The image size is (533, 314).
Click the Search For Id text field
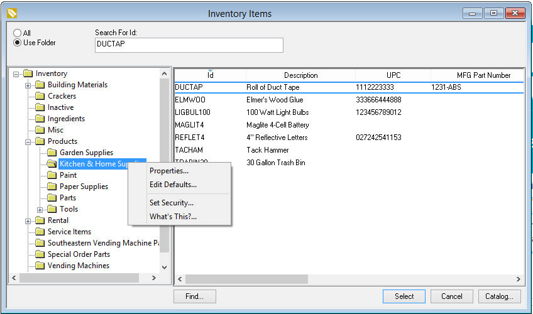click(189, 45)
